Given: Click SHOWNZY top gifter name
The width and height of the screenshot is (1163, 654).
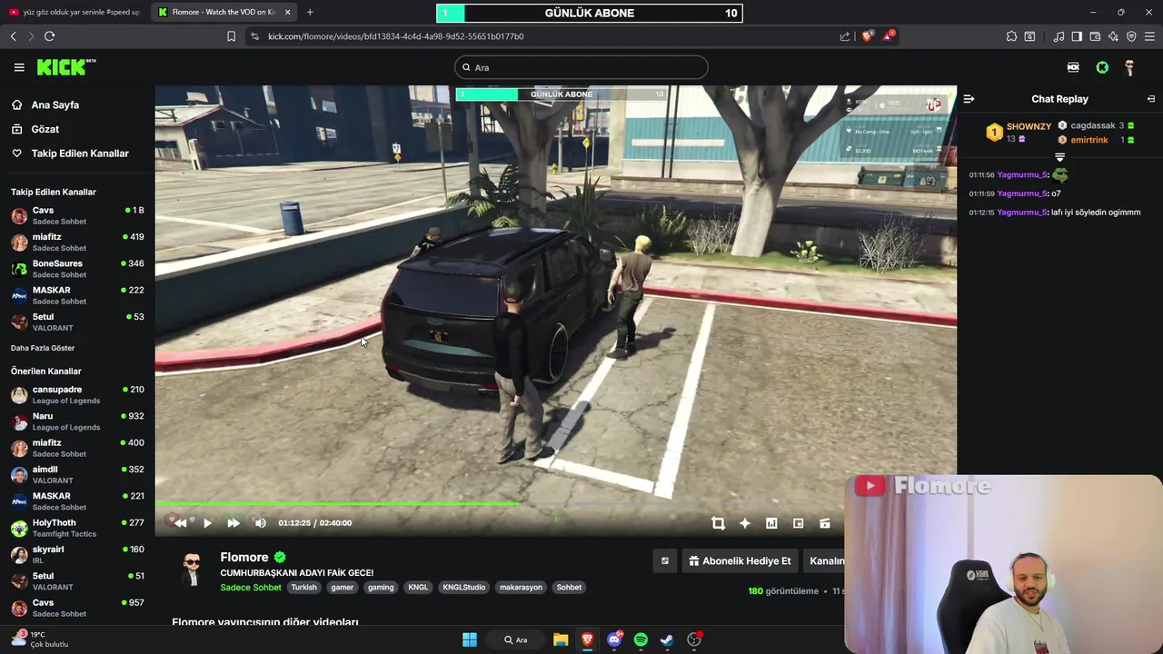Looking at the screenshot, I should [x=1029, y=126].
